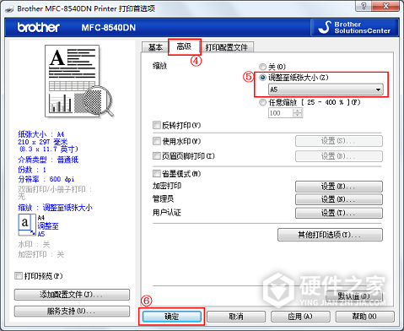Click the brother logo in header
This screenshot has height=331, width=404.
point(39,27)
